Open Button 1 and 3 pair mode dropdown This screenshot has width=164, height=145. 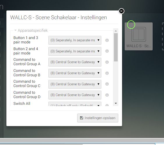tap(75, 40)
